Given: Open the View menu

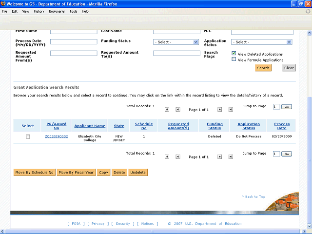Looking at the screenshot, I should click(26, 11).
